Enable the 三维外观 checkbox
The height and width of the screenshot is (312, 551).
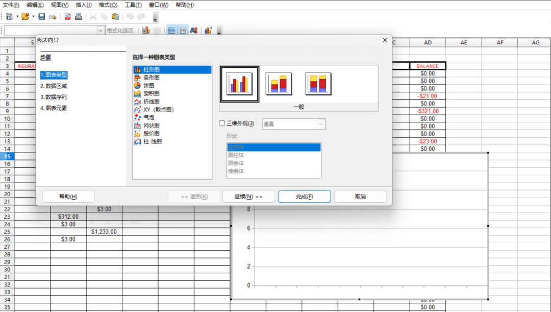point(222,123)
